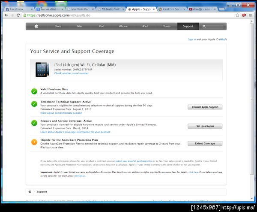Screen dimensions: 257x212
Task: Open the iTunes section in Apple nav
Action: click(x=166, y=26)
